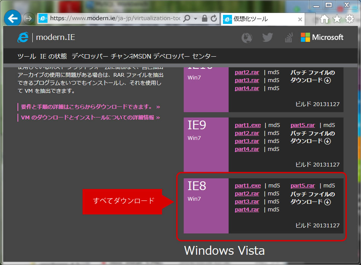Click md5 next to IE8 part1.exe
The width and height of the screenshot is (361, 265).
click(x=274, y=186)
